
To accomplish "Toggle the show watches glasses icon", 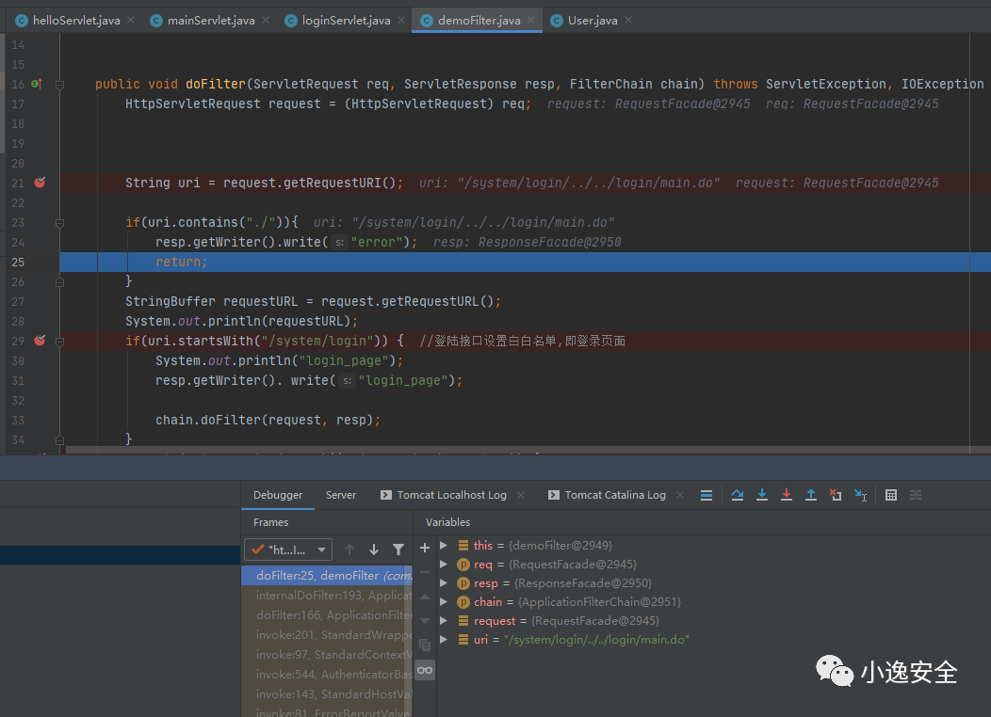I will [x=425, y=670].
